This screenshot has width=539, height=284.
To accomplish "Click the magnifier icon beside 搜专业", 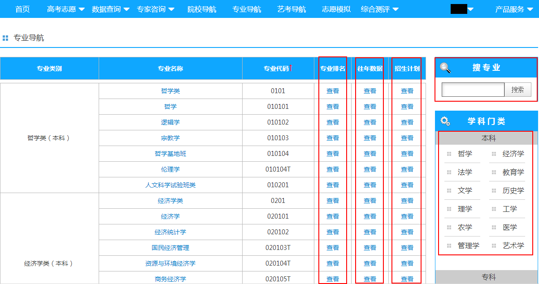I will coord(445,68).
